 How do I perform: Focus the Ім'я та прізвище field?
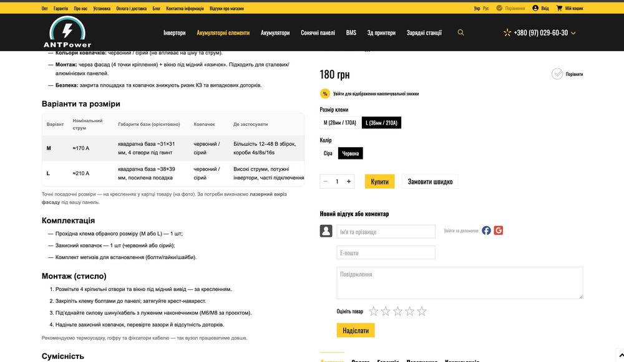(386, 232)
